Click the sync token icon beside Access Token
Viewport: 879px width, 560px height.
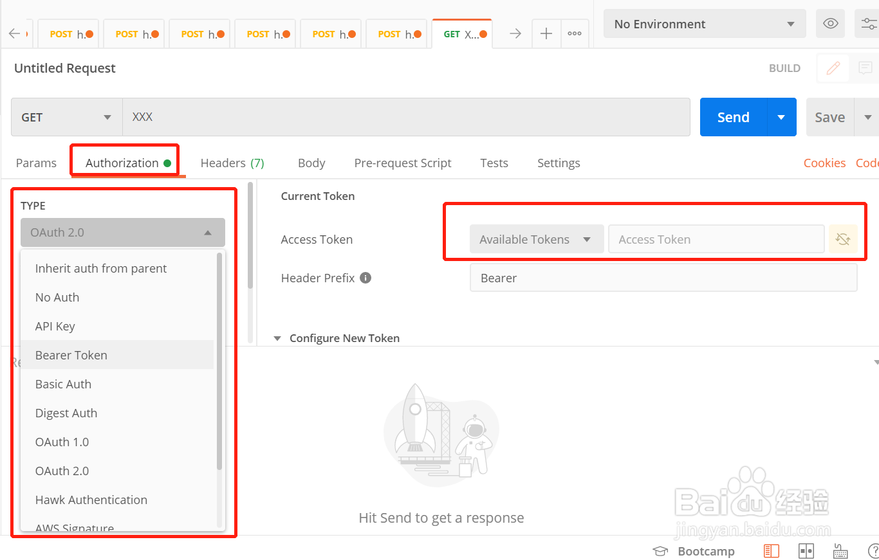[843, 239]
